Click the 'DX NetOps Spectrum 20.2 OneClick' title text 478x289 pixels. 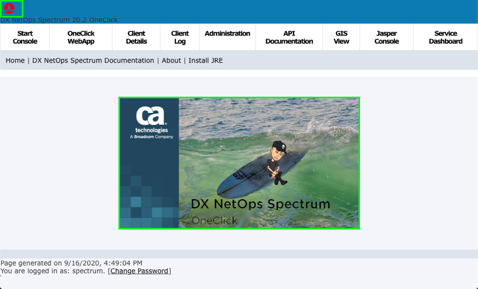(x=59, y=20)
